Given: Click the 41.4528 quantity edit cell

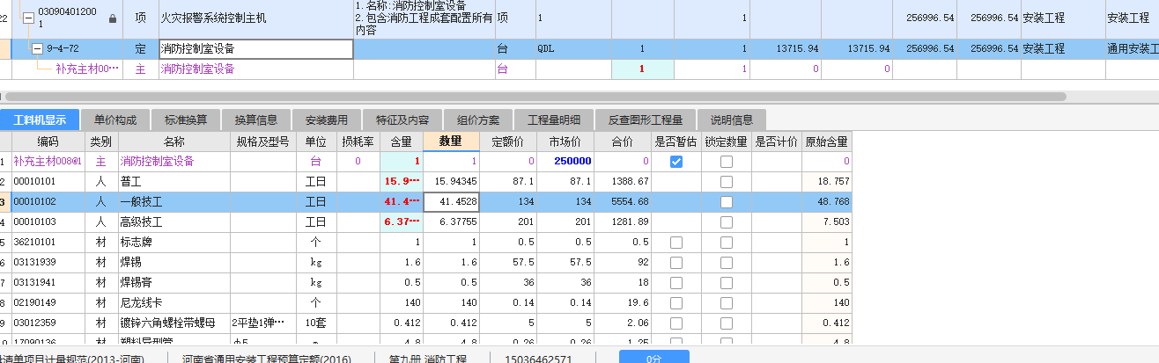Looking at the screenshot, I should 451,202.
